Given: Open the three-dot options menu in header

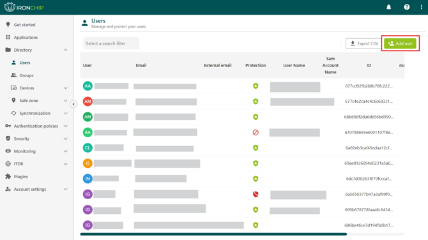Looking at the screenshot, I should [x=421, y=8].
